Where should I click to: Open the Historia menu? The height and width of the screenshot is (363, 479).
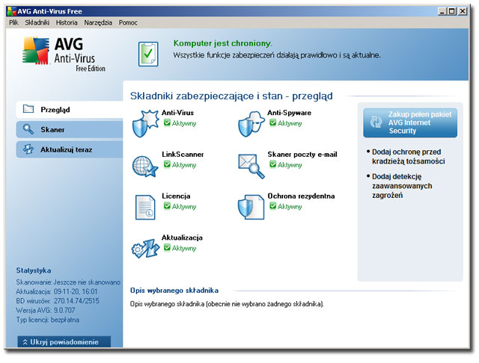(67, 22)
